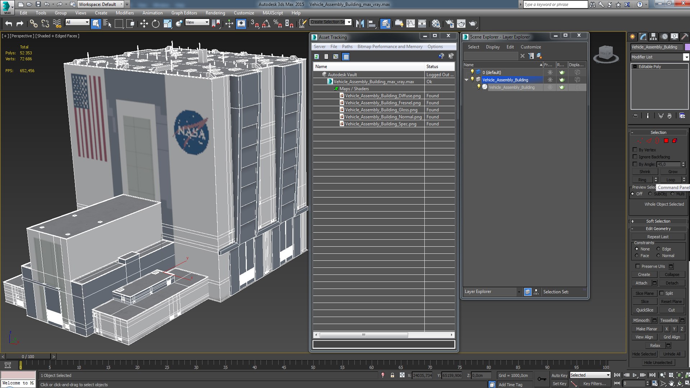Enable the By Angle checkbox
This screenshot has height=388, width=690.
pos(635,164)
